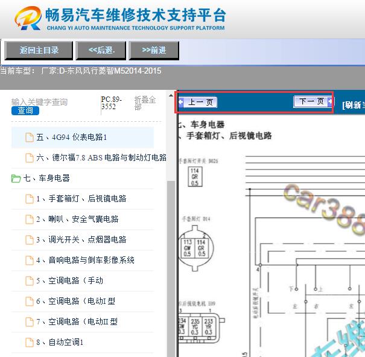Click the 畅易汽车维修技术支持平台 title

(136, 15)
